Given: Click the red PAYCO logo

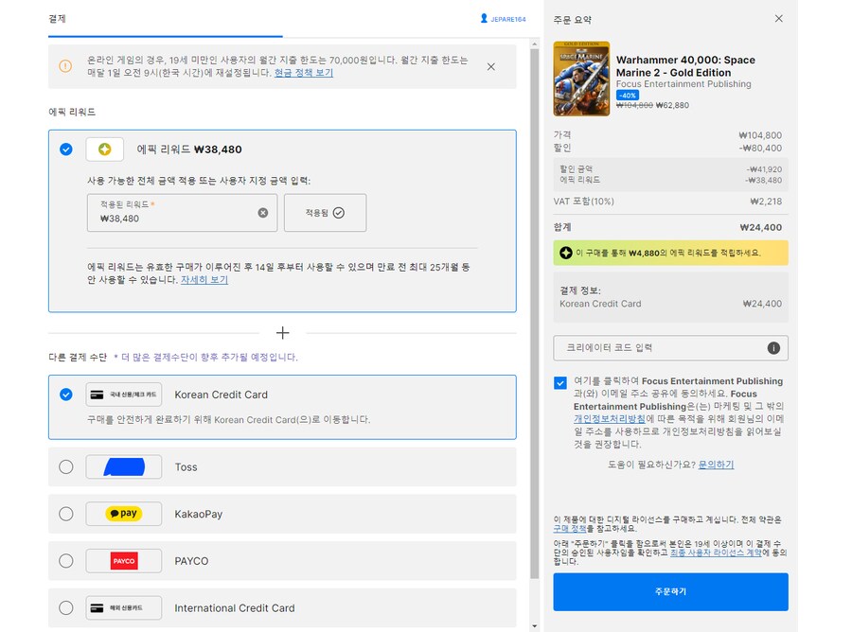Looking at the screenshot, I should click(x=124, y=561).
